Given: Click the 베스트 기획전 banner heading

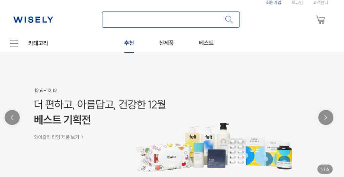Looking at the screenshot, I should [62, 119].
